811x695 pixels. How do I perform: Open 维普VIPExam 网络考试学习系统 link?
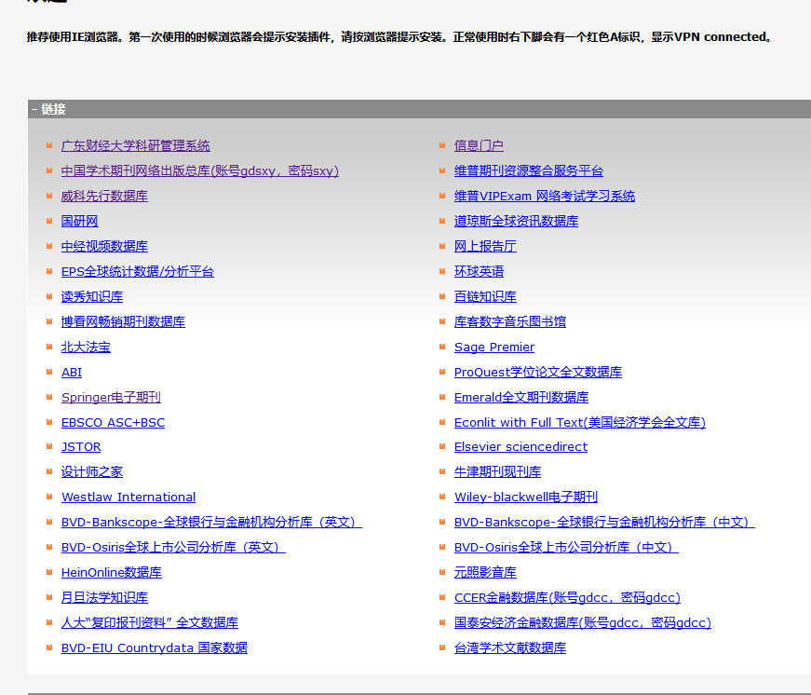pyautogui.click(x=545, y=197)
